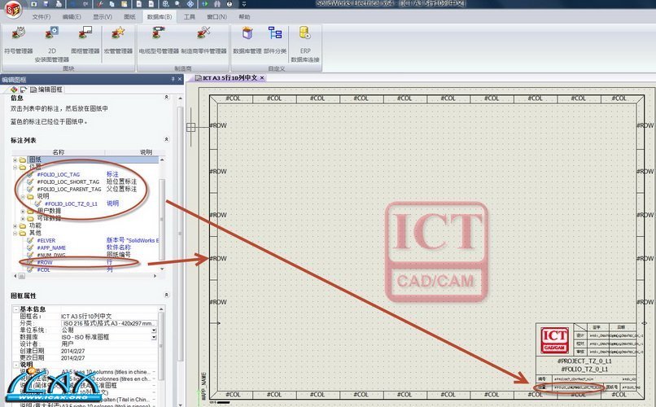The width and height of the screenshot is (656, 407).
Task: Open 数据库管理 database management
Action: pos(247,41)
